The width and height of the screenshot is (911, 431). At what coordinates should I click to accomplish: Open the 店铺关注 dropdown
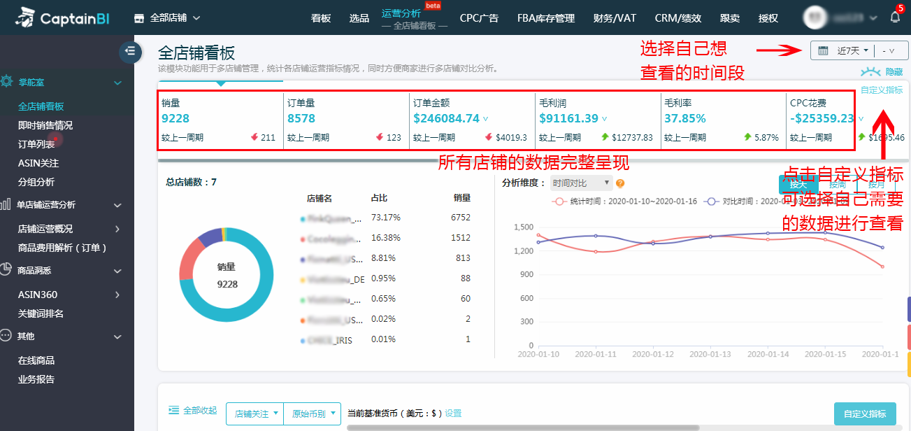pyautogui.click(x=255, y=414)
